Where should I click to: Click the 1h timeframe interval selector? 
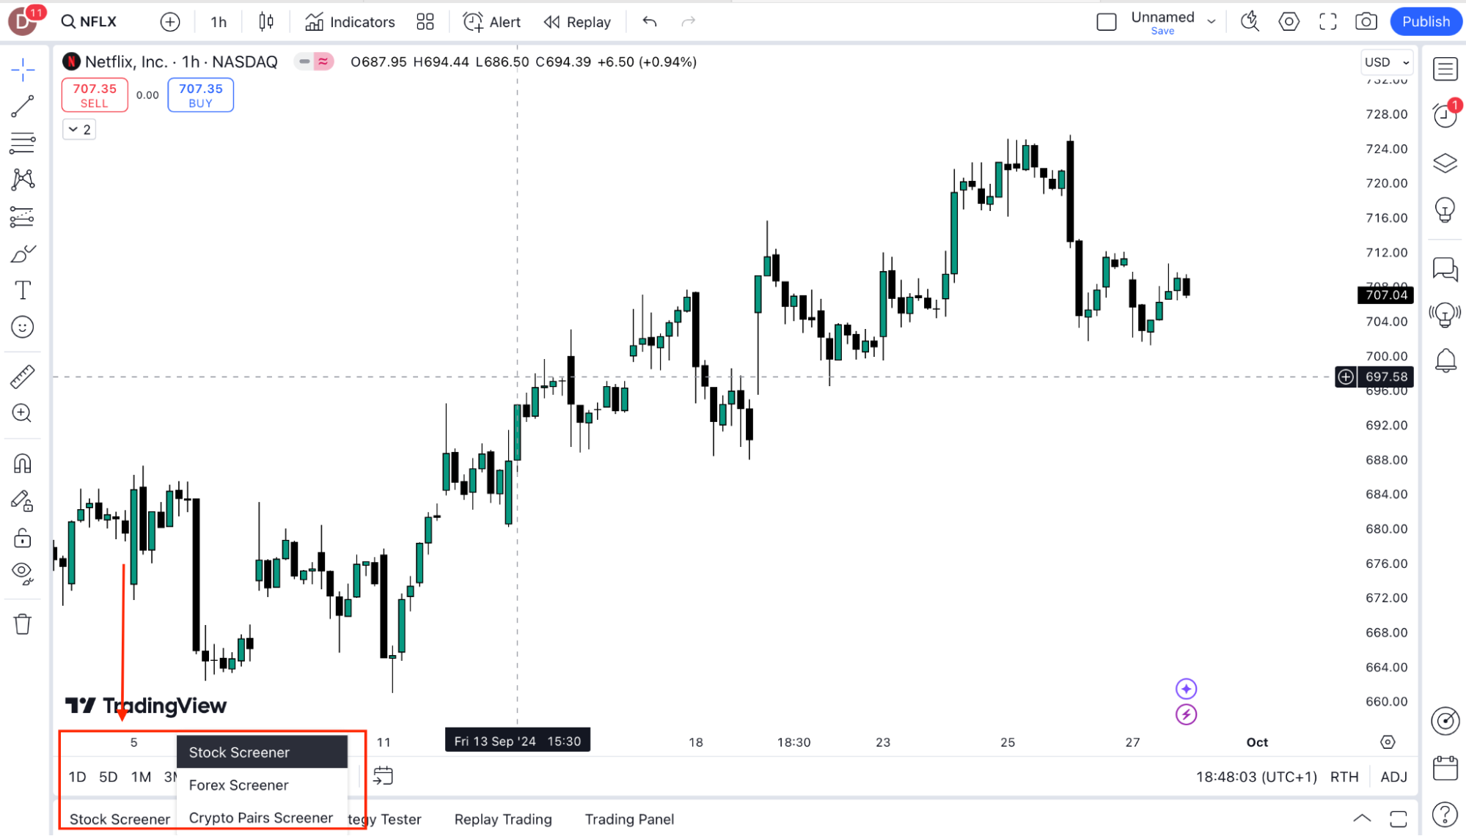click(x=219, y=22)
